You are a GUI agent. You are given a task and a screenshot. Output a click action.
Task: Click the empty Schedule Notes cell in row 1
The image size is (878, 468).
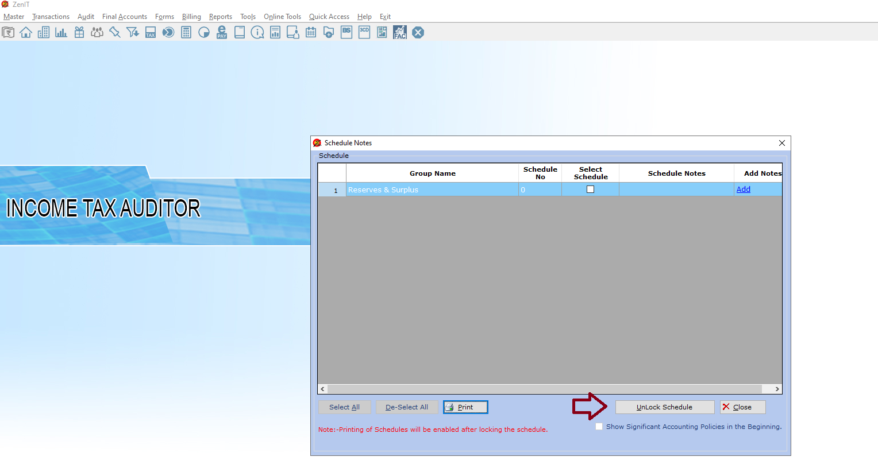point(677,189)
